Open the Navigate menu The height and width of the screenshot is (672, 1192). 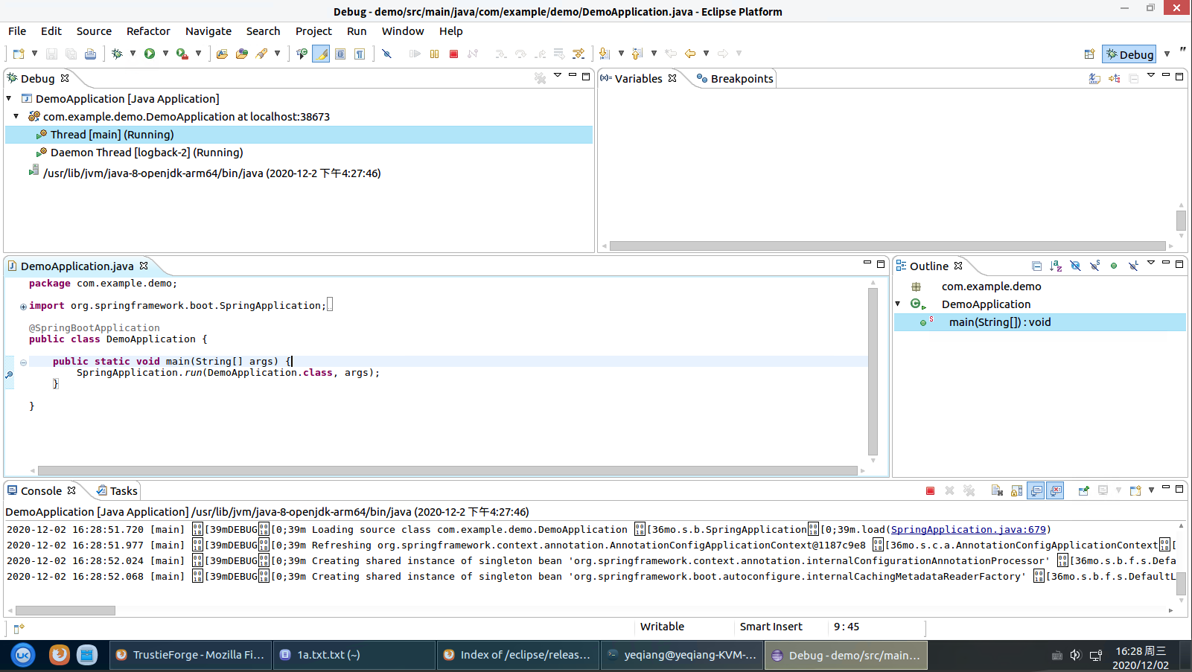point(208,31)
